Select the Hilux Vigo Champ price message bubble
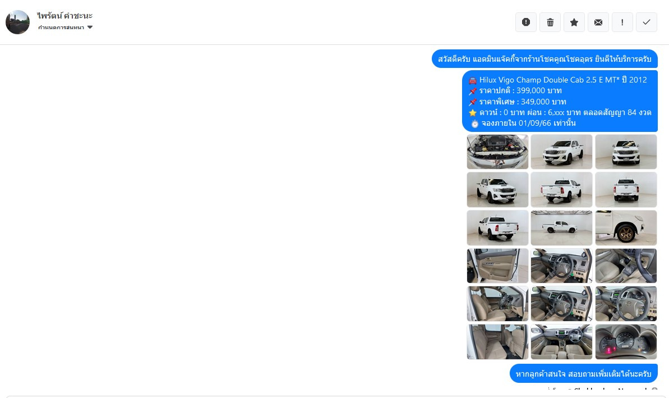The height and width of the screenshot is (398, 669). point(560,101)
